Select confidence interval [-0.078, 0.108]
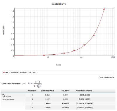 tap(84, 95)
